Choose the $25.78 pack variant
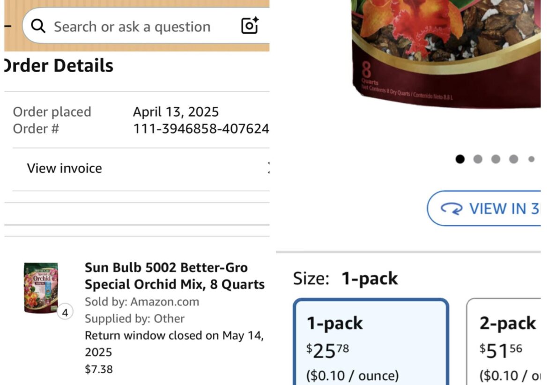 pyautogui.click(x=372, y=342)
